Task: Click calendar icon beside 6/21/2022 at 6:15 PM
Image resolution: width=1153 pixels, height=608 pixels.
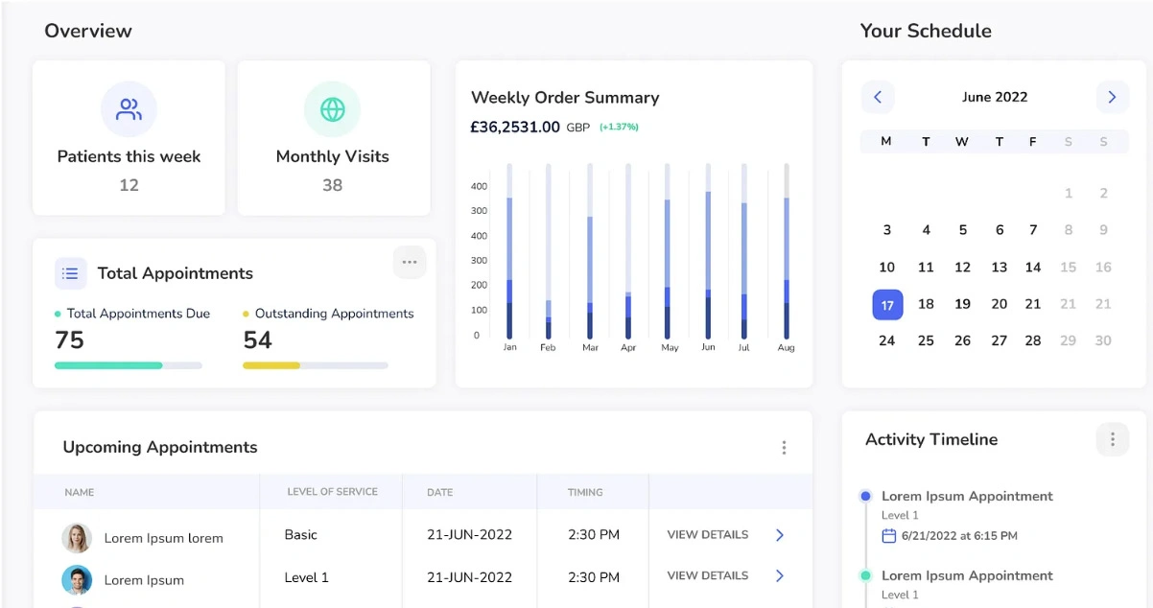Action: pyautogui.click(x=888, y=536)
